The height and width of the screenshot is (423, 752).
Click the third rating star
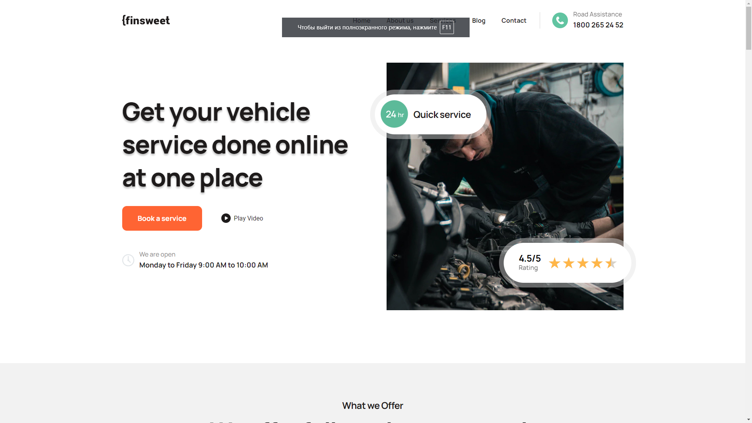tap(582, 263)
